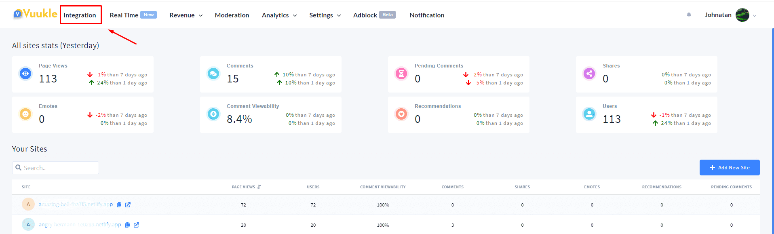The height and width of the screenshot is (234, 774).
Task: Click the 'Your Sites' heading
Action: click(30, 149)
